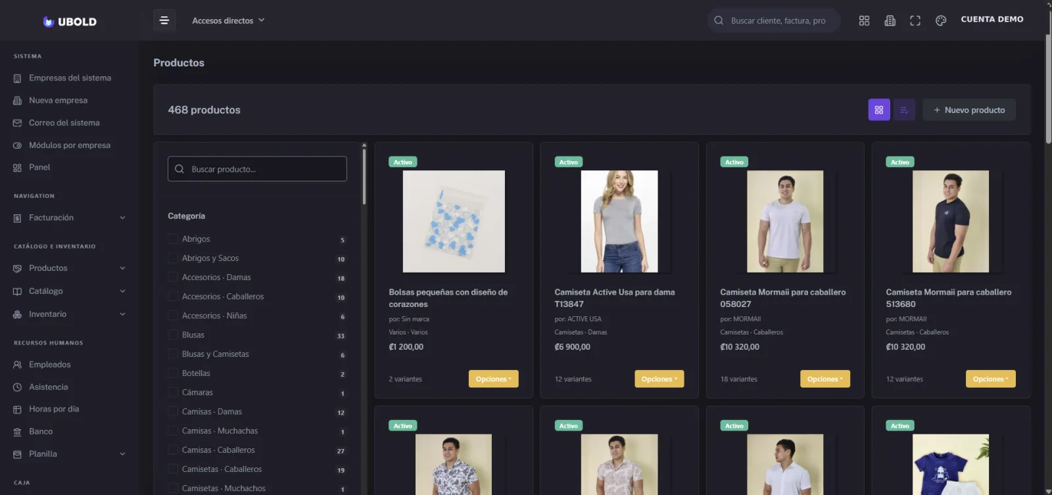The height and width of the screenshot is (495, 1052).
Task: Open Opciones for Camiseta Mormaii 513680
Action: point(990,379)
